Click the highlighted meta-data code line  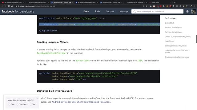pyautogui.click(x=99, y=24)
